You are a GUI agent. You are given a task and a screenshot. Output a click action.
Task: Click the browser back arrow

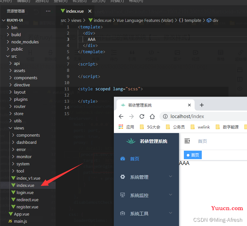[121, 116]
